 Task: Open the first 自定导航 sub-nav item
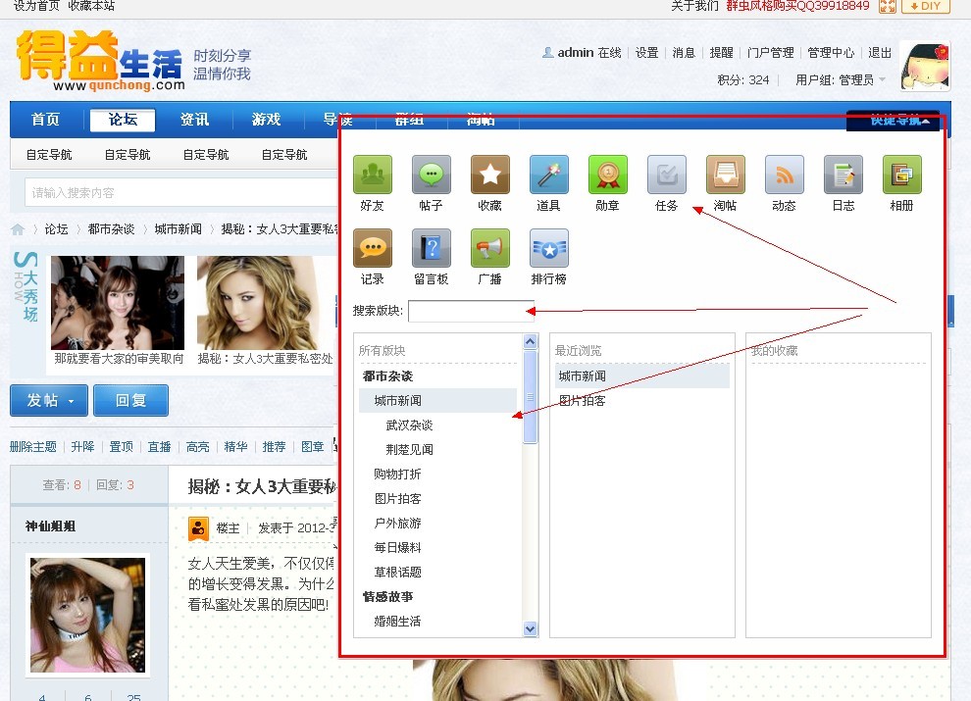click(49, 155)
